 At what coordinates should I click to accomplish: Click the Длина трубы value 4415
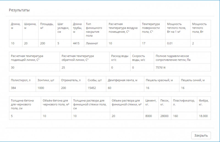[x=76, y=43]
